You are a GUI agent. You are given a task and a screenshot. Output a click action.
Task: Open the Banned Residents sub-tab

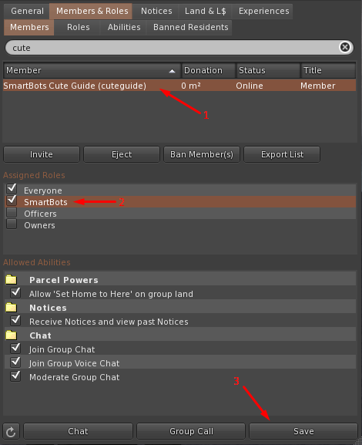191,27
